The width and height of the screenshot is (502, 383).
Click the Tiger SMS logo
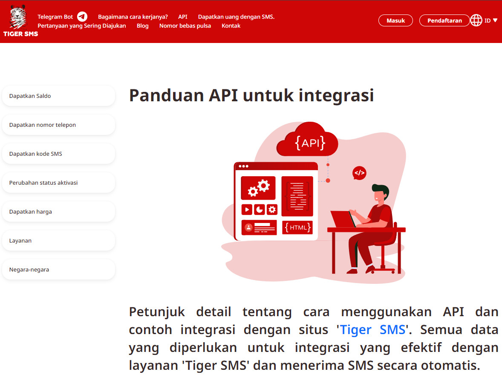click(x=20, y=21)
